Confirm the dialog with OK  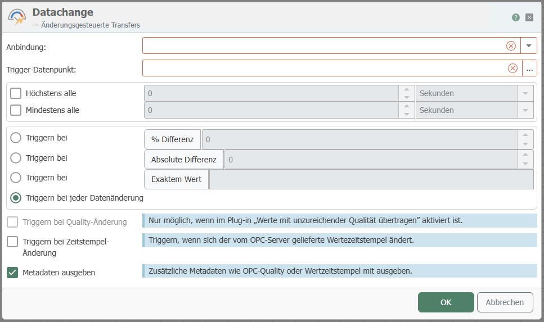[446, 302]
